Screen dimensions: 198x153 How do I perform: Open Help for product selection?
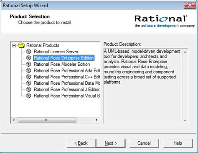(x=178, y=143)
